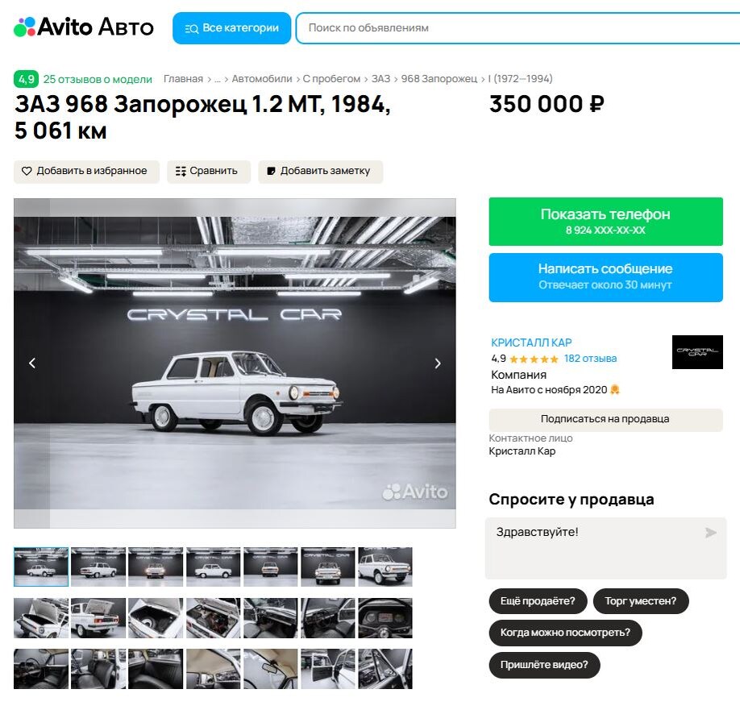Subscribe via Подписаться на продавца button
The image size is (740, 710).
(x=605, y=419)
